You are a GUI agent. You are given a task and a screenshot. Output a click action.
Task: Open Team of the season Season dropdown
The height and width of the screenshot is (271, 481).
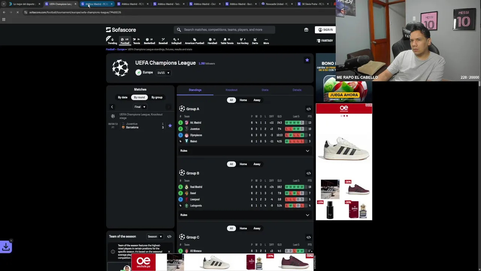(155, 237)
